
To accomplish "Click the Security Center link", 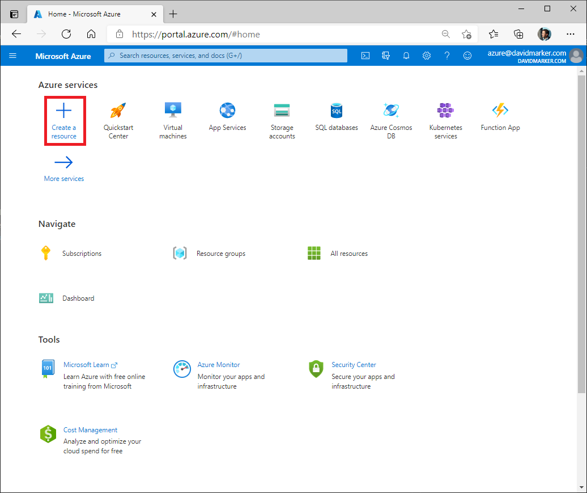I will (354, 364).
